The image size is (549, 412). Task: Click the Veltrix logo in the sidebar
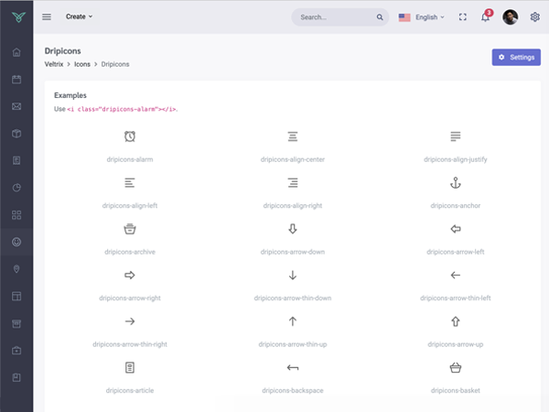click(x=18, y=16)
